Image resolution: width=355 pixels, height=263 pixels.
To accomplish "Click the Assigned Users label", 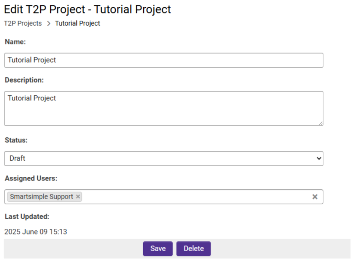I will coord(31,178).
